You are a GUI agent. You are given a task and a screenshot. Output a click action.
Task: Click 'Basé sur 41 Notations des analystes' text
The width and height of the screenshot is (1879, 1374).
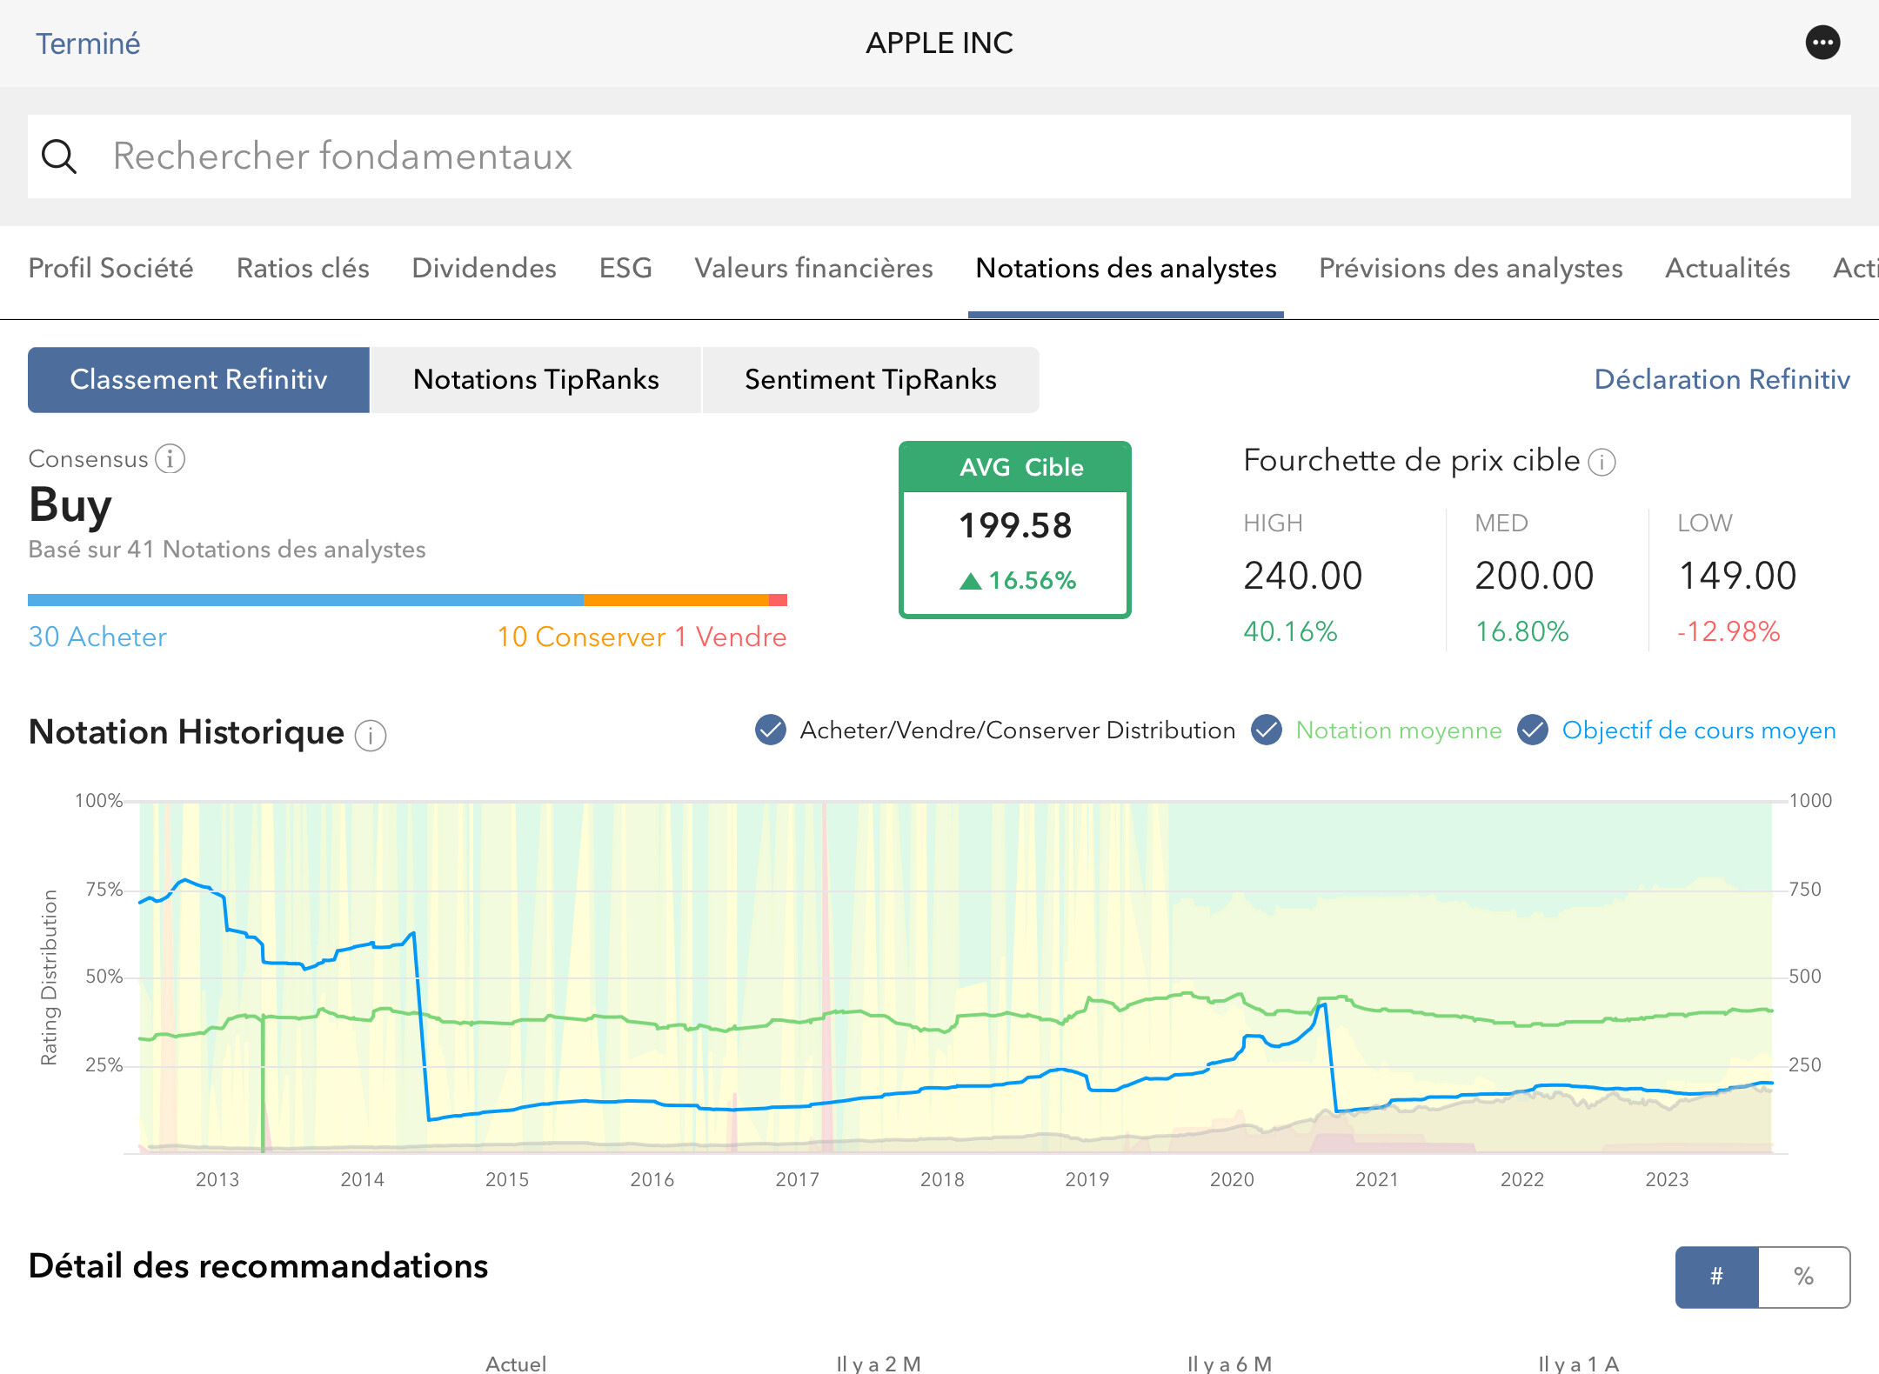pos(227,550)
